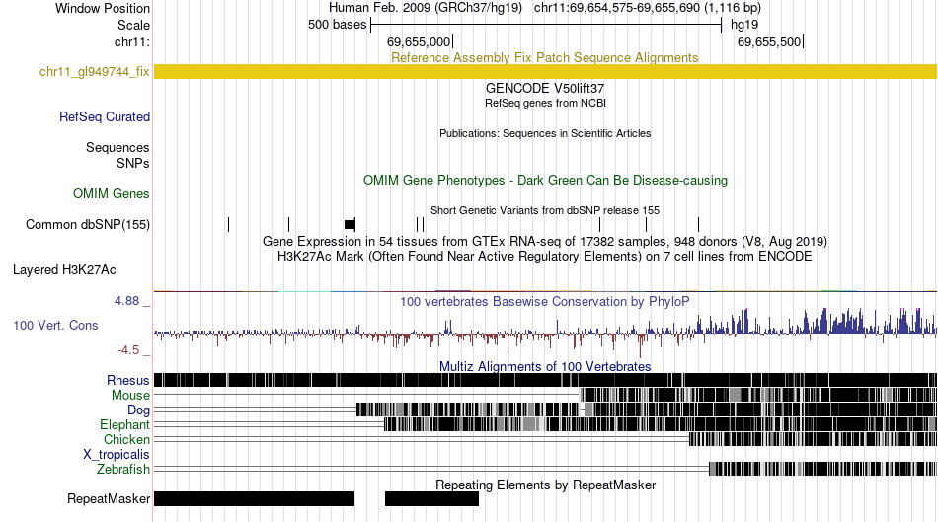
Task: Click the Scale label
Action: coord(133,25)
